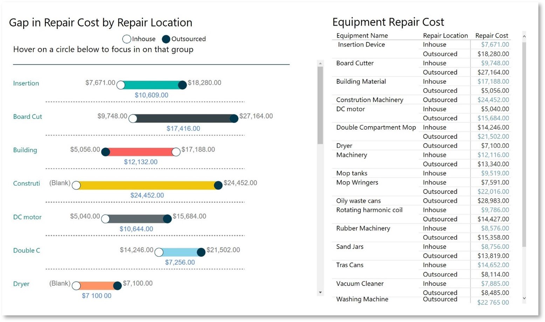The image size is (545, 322).
Task: Click the Equipment Name column header
Action: coord(362,35)
